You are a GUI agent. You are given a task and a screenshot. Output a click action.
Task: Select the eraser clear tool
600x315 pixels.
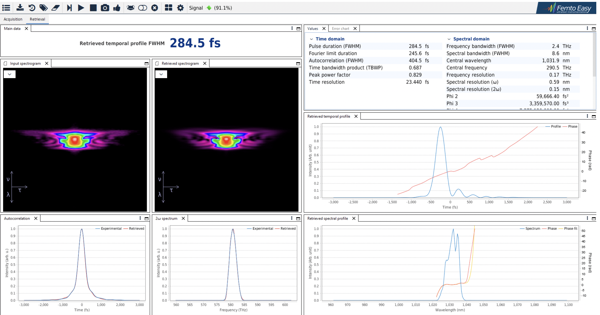[x=56, y=8]
